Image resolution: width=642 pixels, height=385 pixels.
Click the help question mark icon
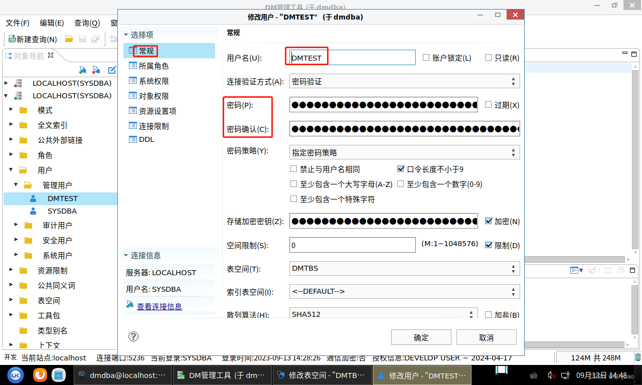click(133, 336)
